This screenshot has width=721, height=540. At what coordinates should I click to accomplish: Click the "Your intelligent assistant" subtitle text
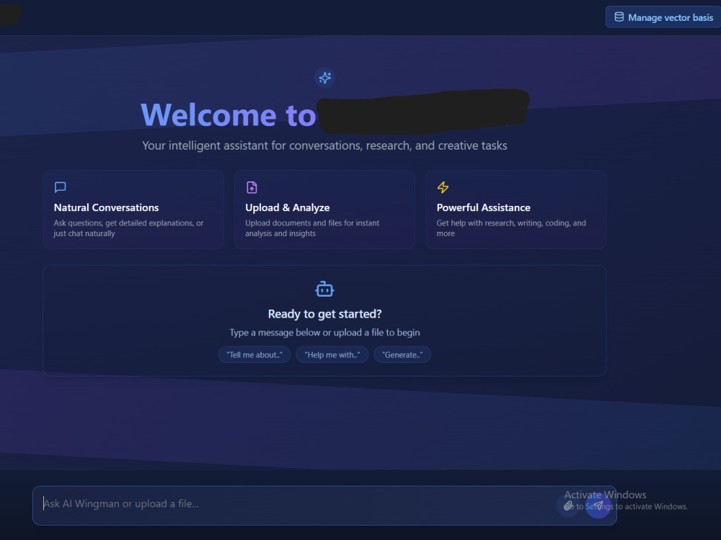(324, 145)
